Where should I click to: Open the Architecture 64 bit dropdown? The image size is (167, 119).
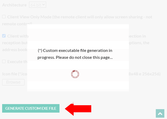[38, 5]
